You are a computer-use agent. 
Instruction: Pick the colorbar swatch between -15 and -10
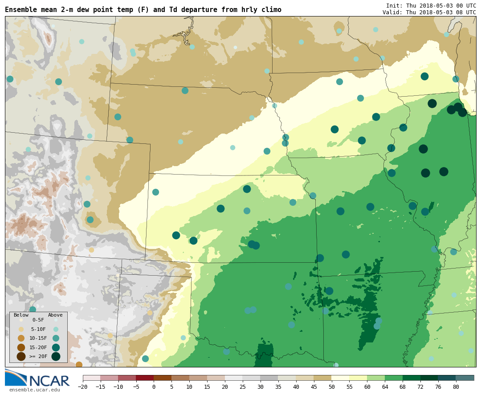coord(109,378)
